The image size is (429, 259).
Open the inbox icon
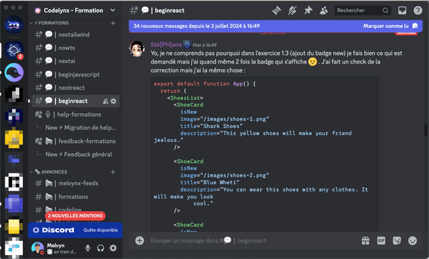[402, 11]
